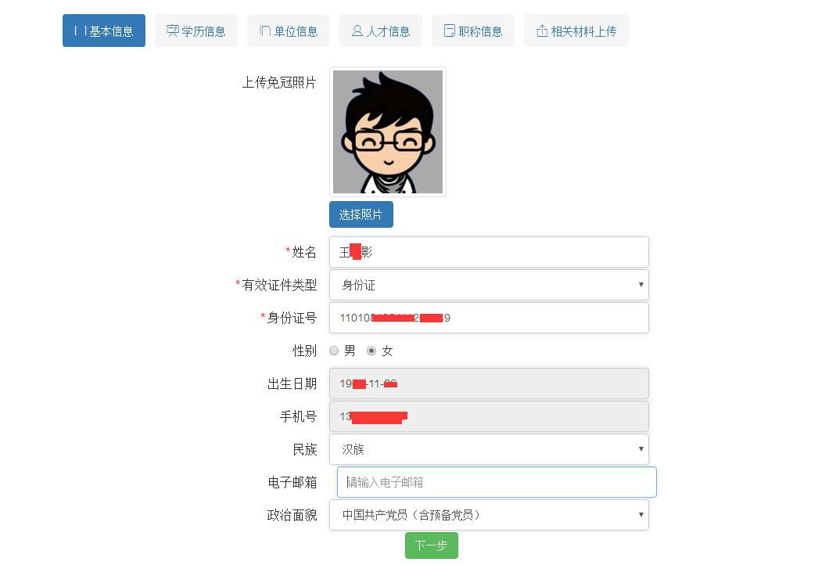This screenshot has height=576, width=836.
Task: Click the green 下一步 button
Action: (x=431, y=545)
